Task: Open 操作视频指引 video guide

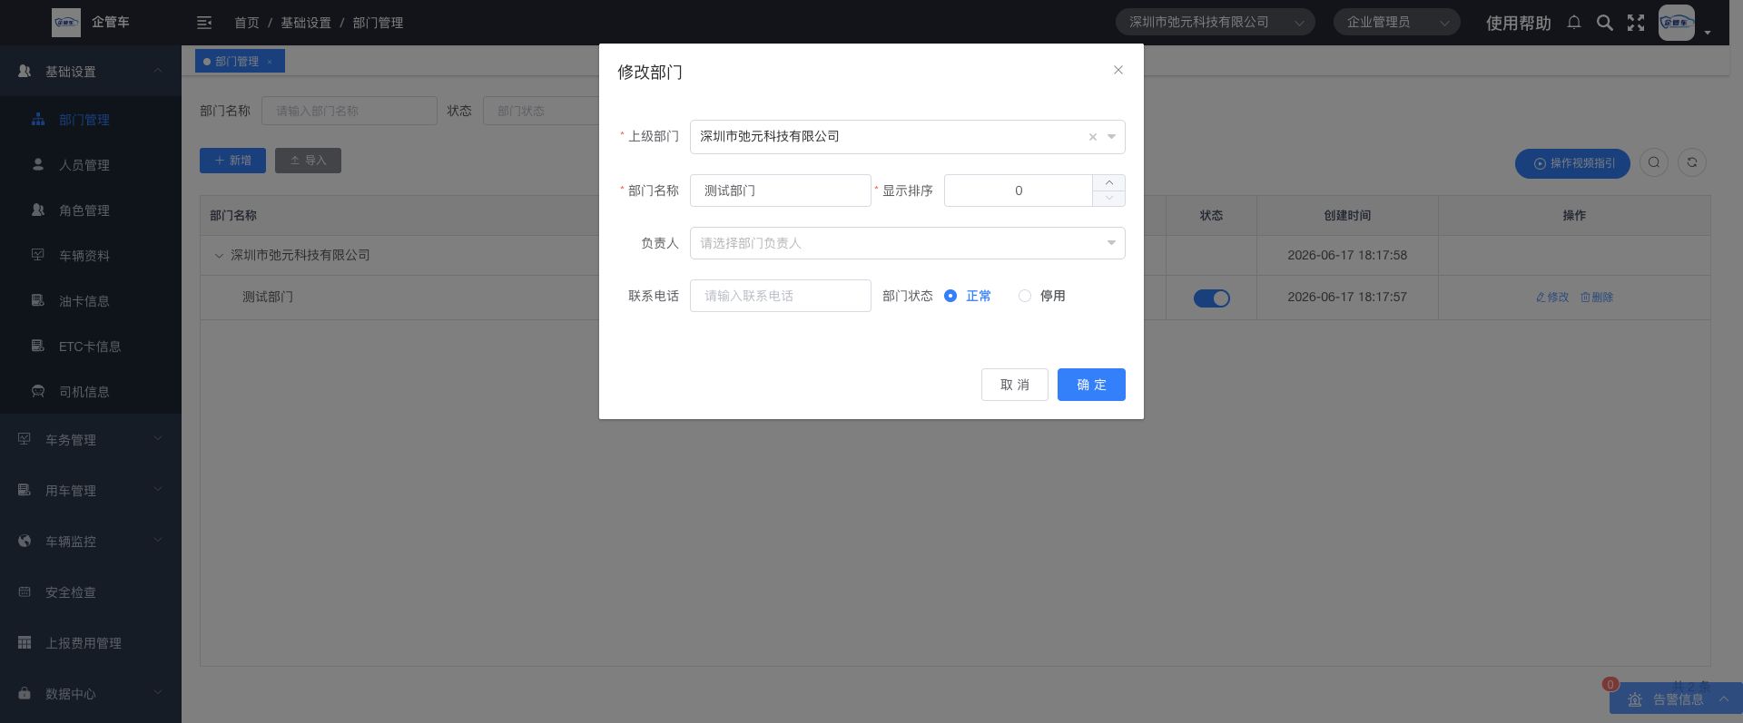Action: click(x=1572, y=163)
